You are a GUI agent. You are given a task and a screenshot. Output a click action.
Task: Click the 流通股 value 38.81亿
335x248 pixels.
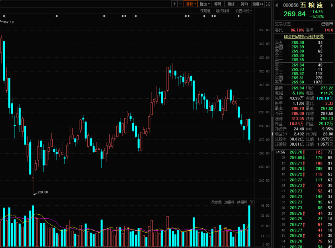pyautogui.click(x=296, y=144)
